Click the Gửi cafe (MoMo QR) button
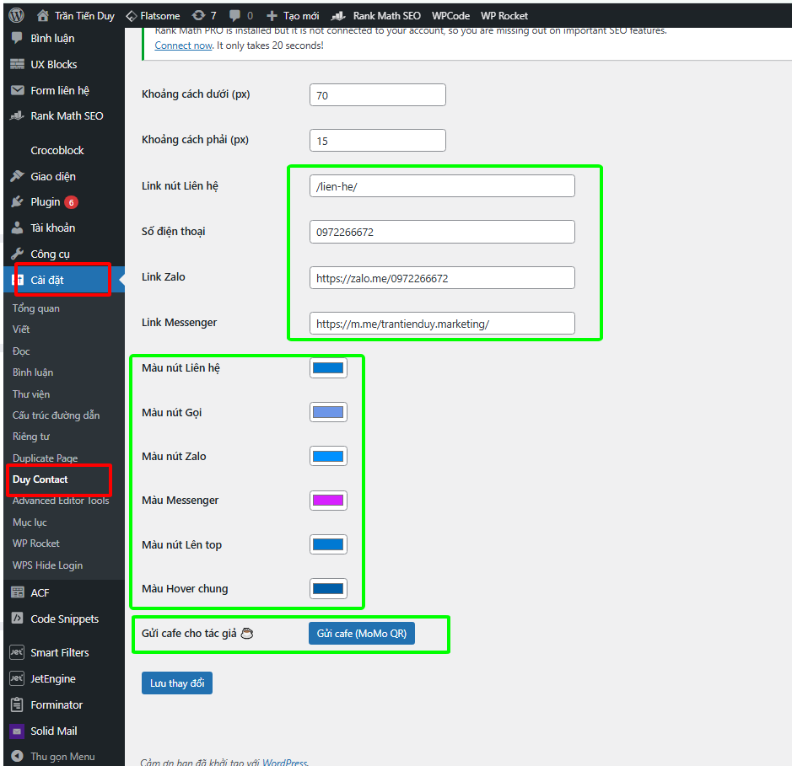 361,633
